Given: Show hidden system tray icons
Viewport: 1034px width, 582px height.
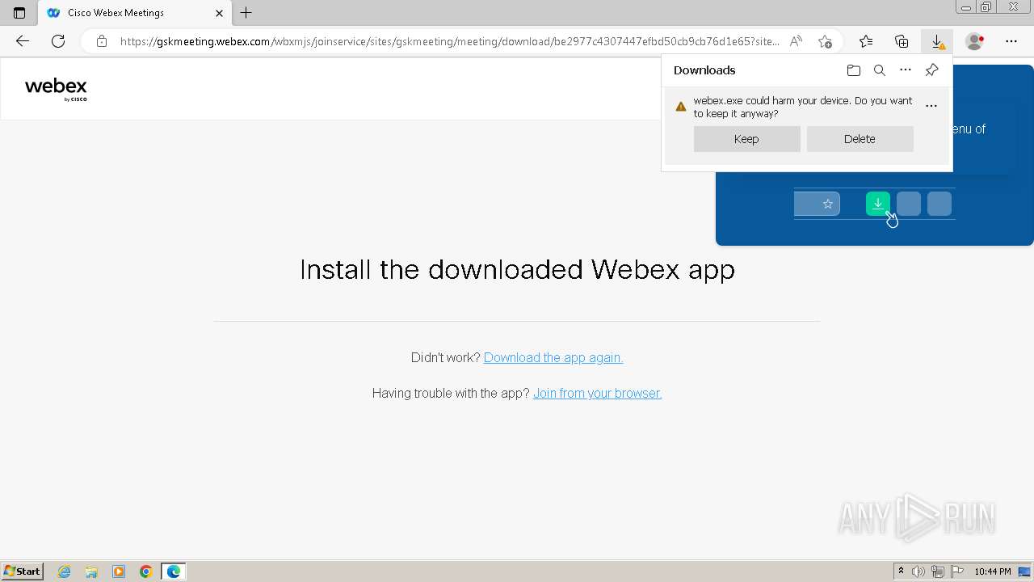Looking at the screenshot, I should pyautogui.click(x=902, y=571).
